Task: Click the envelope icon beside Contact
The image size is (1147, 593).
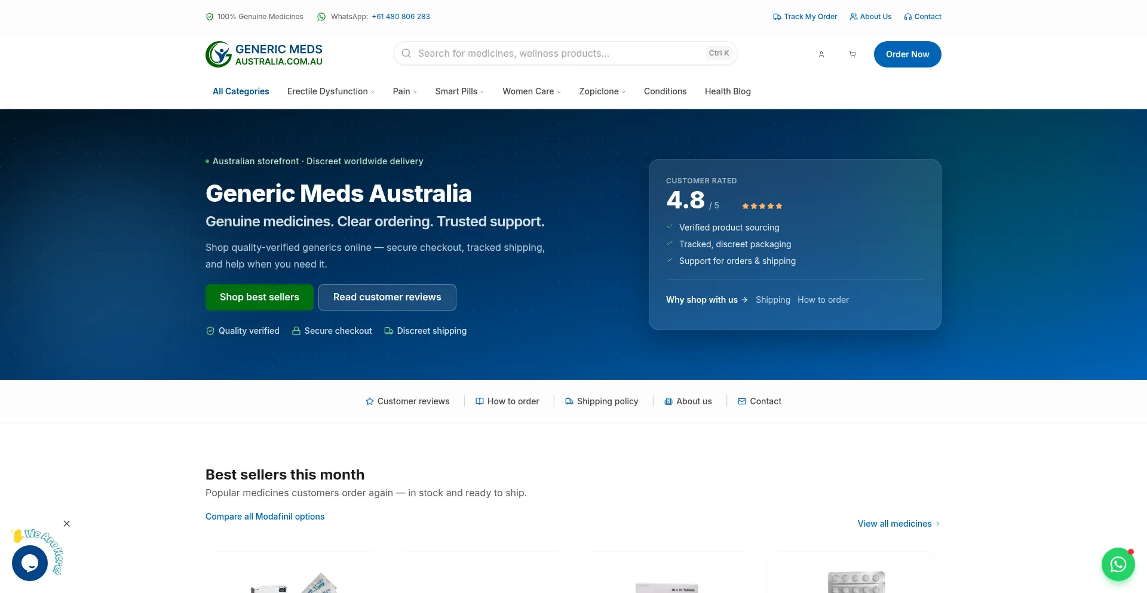Action: coord(742,401)
